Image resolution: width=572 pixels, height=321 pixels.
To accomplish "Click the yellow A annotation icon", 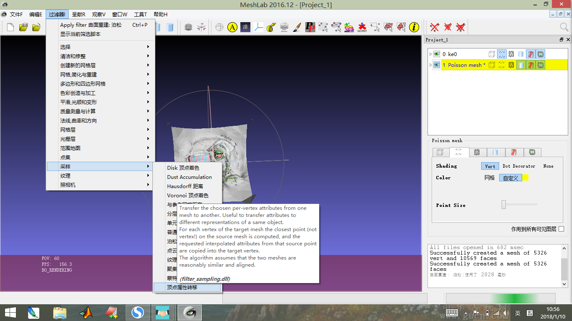I will [x=232, y=27].
